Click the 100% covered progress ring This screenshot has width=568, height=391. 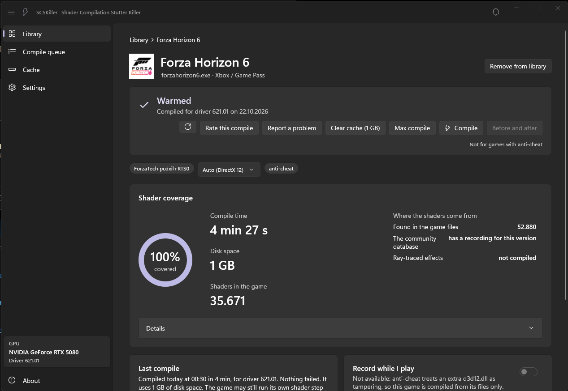tap(165, 260)
